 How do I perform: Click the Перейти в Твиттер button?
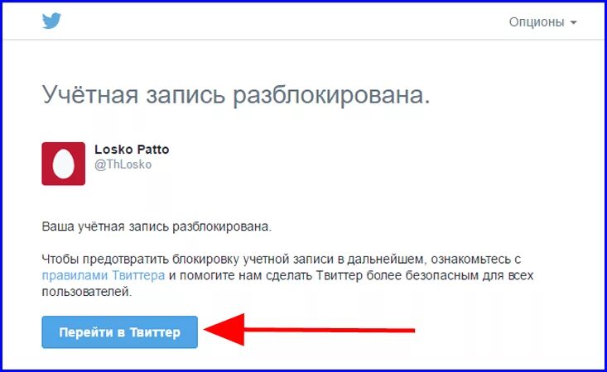[x=119, y=332]
